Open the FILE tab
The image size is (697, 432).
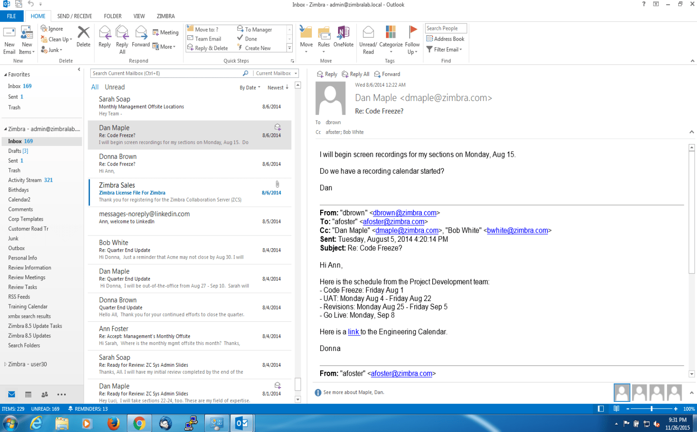point(11,16)
